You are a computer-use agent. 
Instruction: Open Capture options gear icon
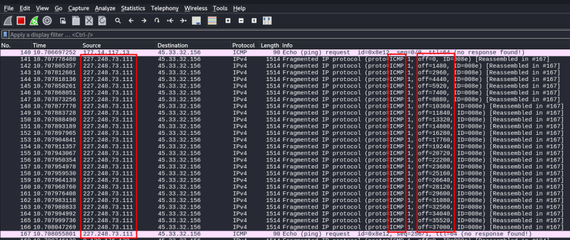point(47,21)
